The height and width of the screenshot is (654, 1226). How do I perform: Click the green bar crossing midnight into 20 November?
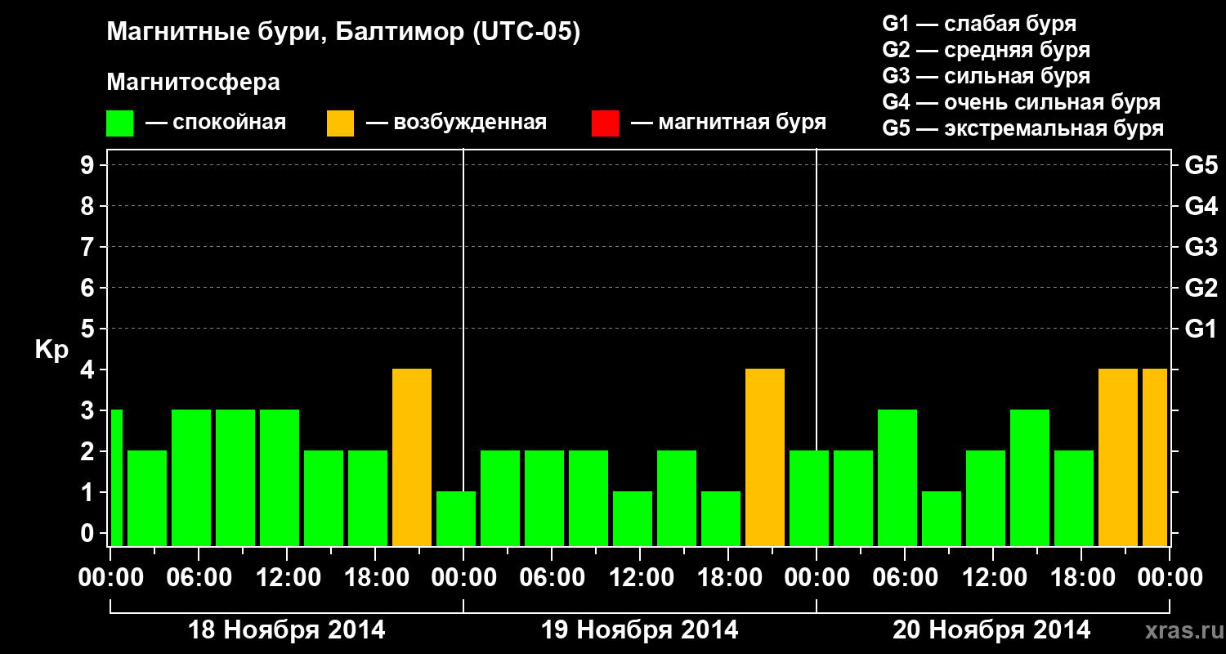click(809, 499)
